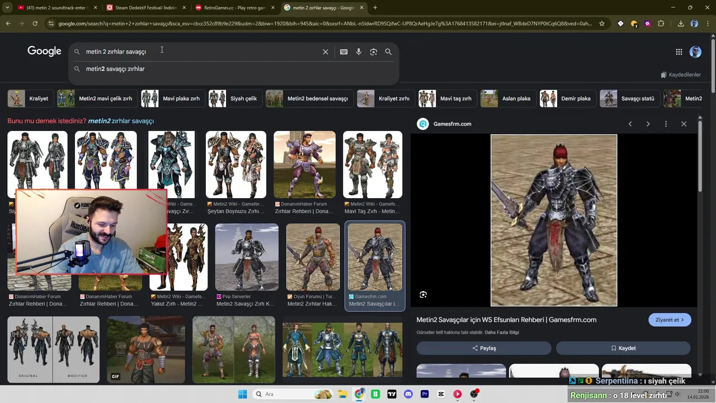
Task: Open Google apps grid
Action: [679, 51]
